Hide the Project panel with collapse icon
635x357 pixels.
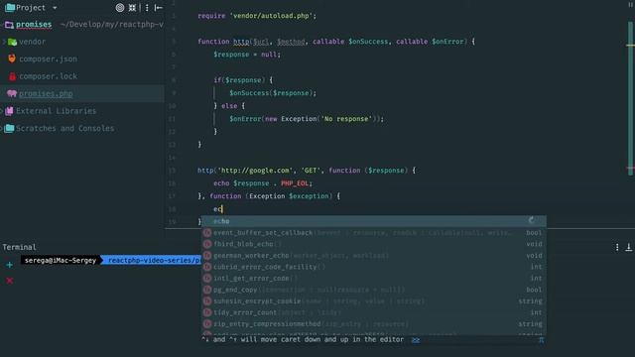[159, 8]
